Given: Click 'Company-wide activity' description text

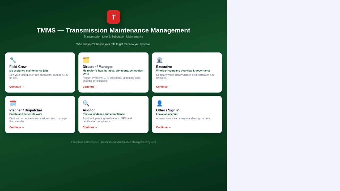Looking at the screenshot, I should (x=185, y=76).
